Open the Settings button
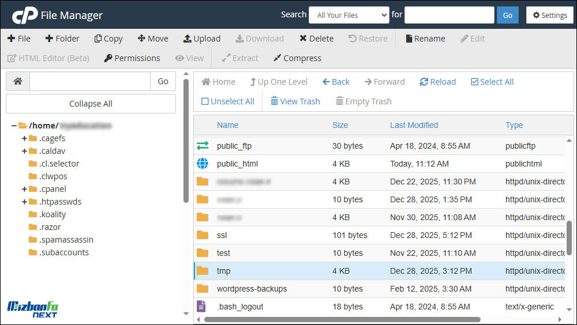Image resolution: width=577 pixels, height=325 pixels. [x=550, y=15]
